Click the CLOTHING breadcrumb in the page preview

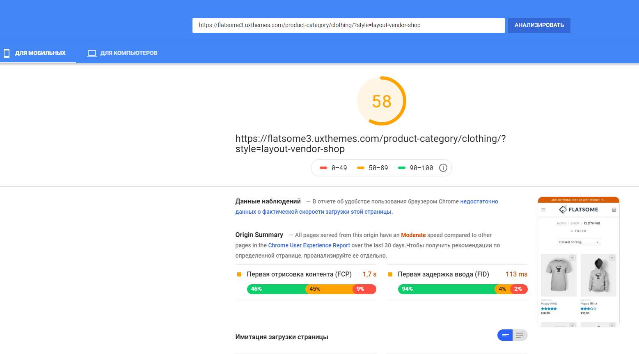pos(592,224)
